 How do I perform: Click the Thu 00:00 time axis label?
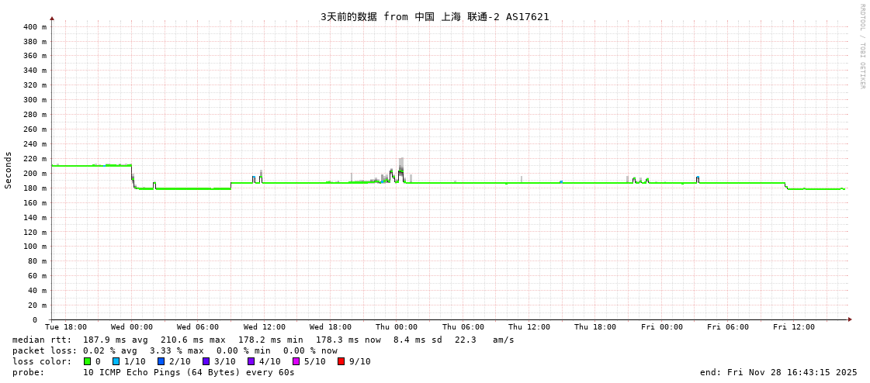pos(397,327)
